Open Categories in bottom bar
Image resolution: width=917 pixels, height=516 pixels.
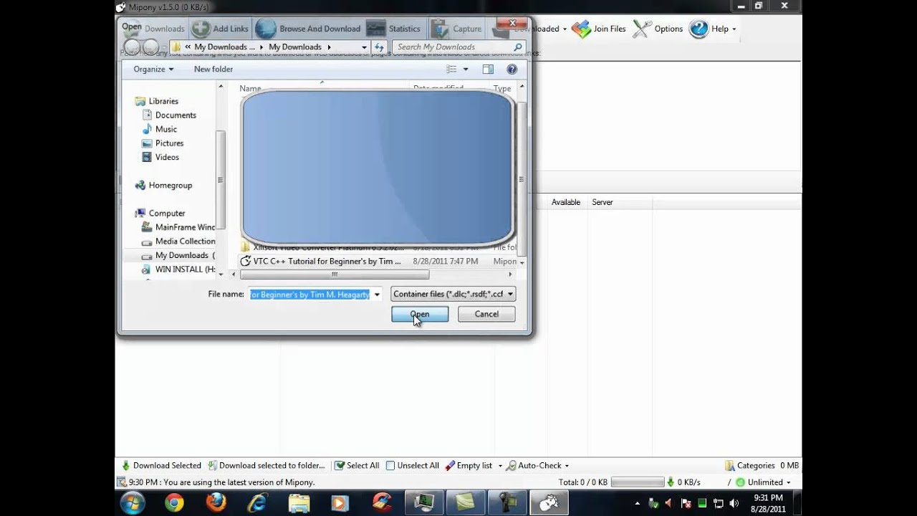pyautogui.click(x=749, y=465)
